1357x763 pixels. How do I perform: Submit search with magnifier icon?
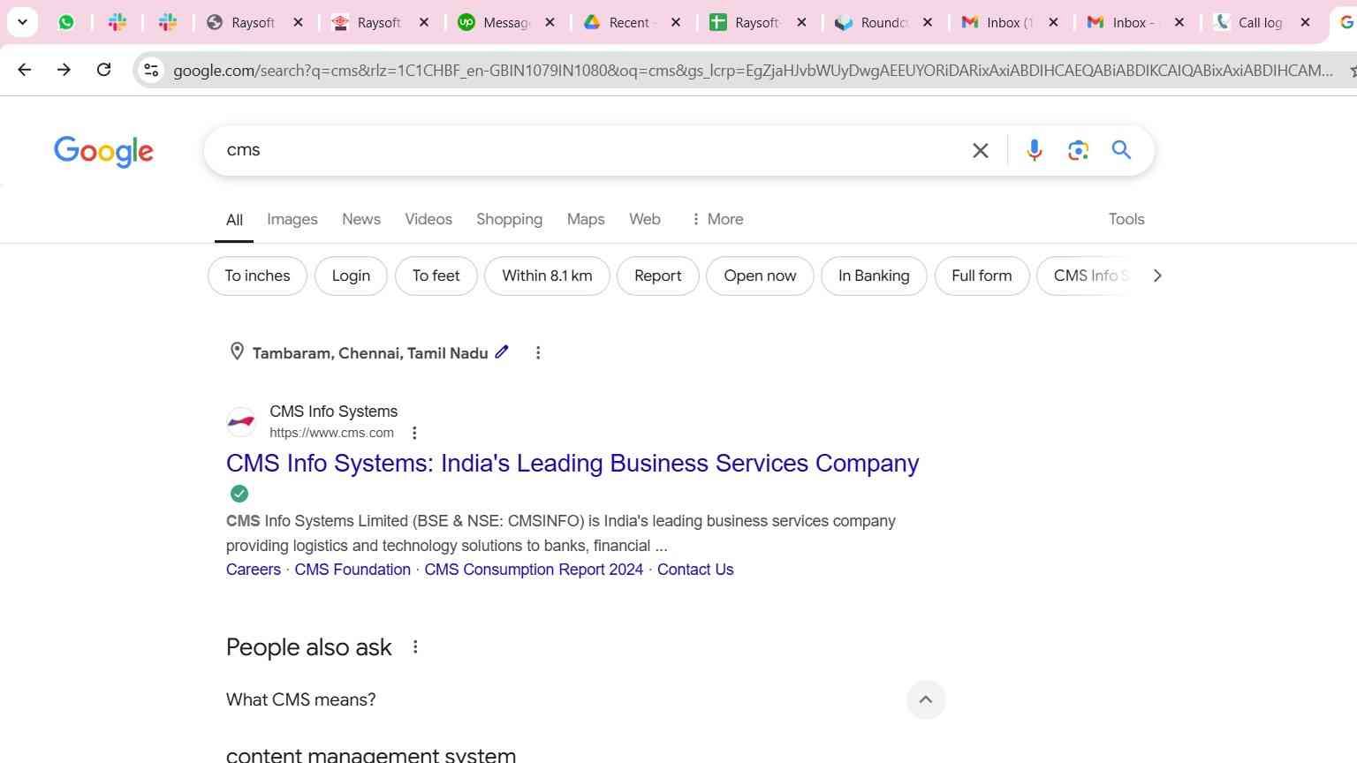pos(1121,150)
